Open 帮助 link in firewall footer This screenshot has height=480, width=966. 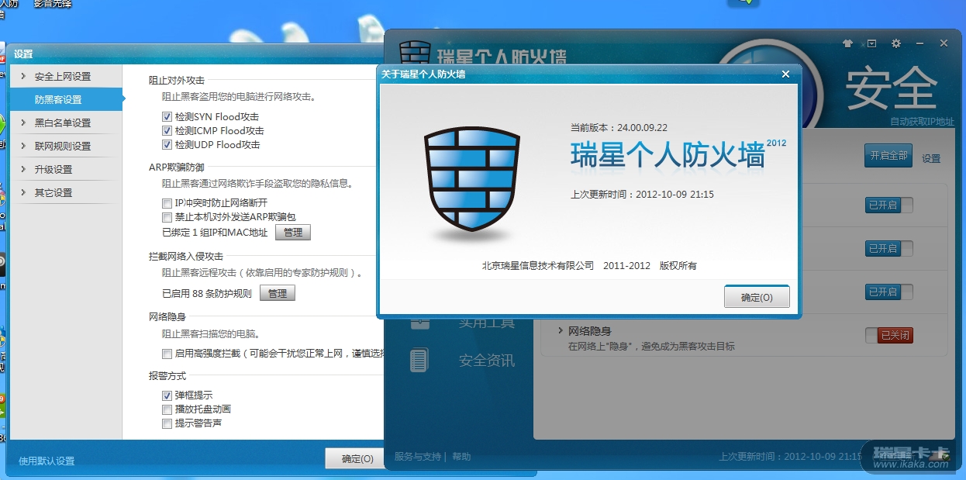461,457
